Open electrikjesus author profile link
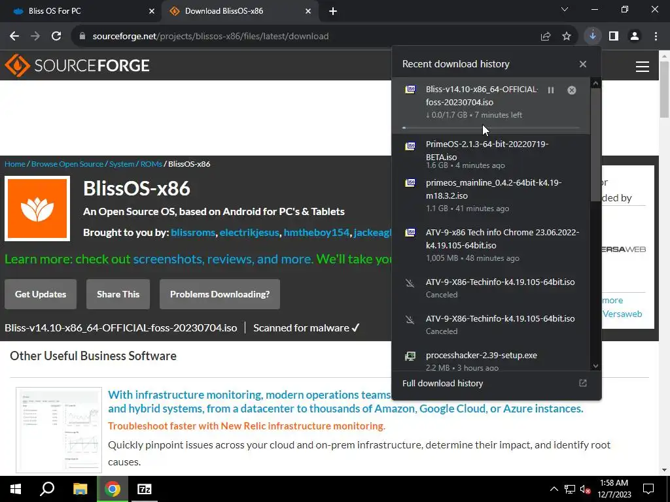Screen dimensions: 670x502 tap(249, 233)
